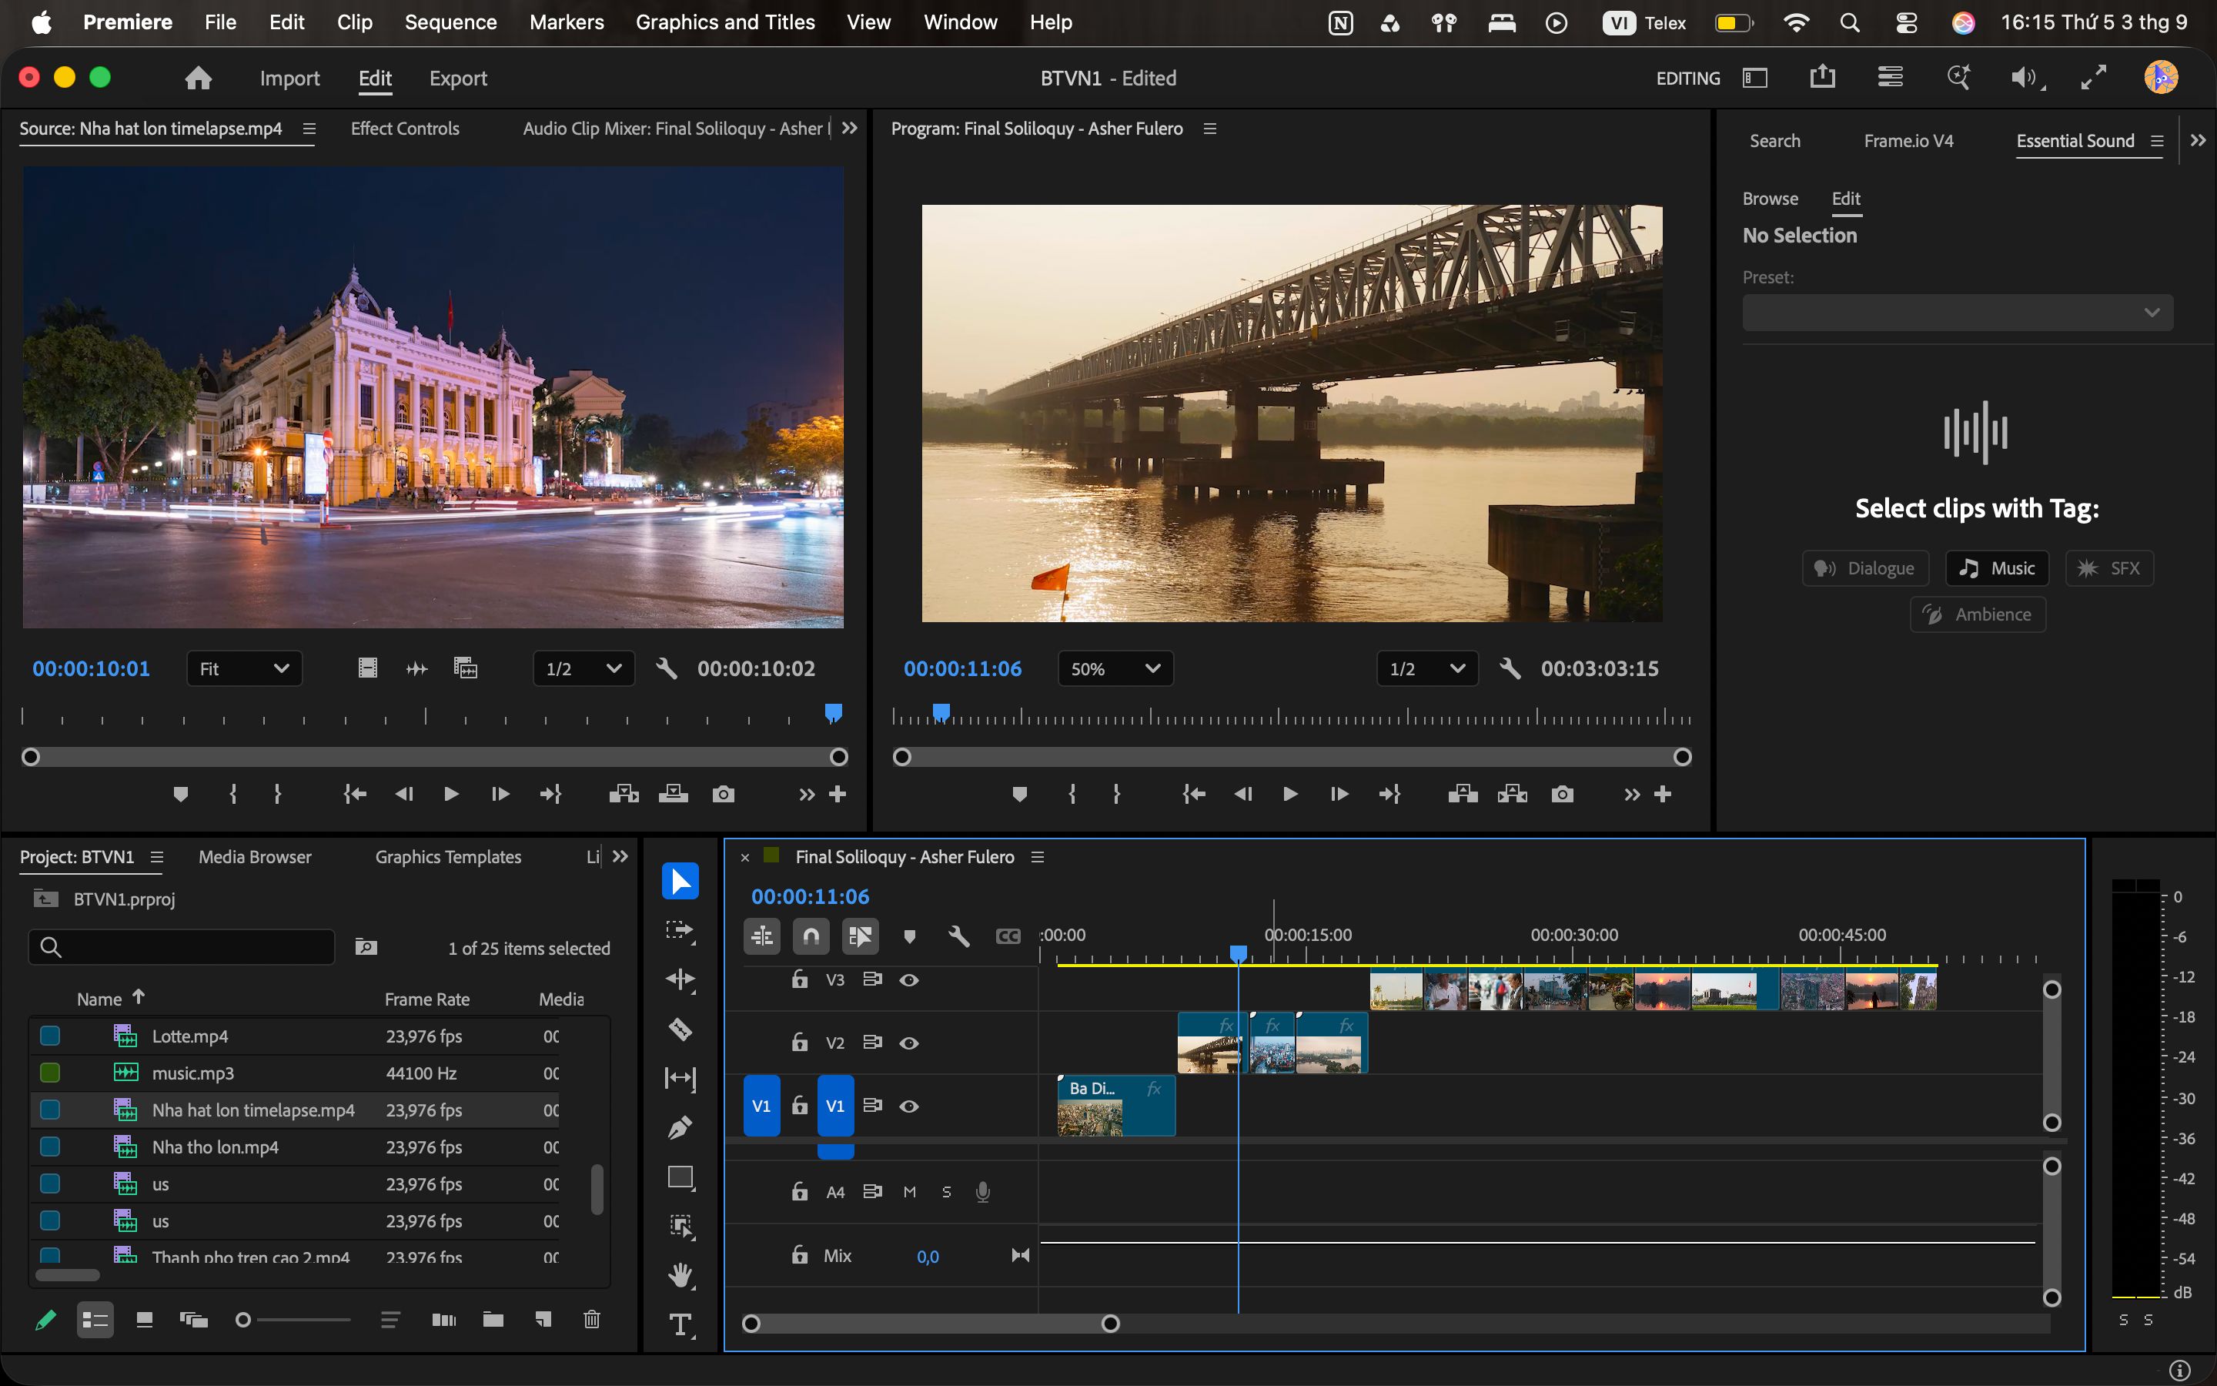Toggle lock on V1 track
The height and width of the screenshot is (1386, 2217).
tap(800, 1106)
